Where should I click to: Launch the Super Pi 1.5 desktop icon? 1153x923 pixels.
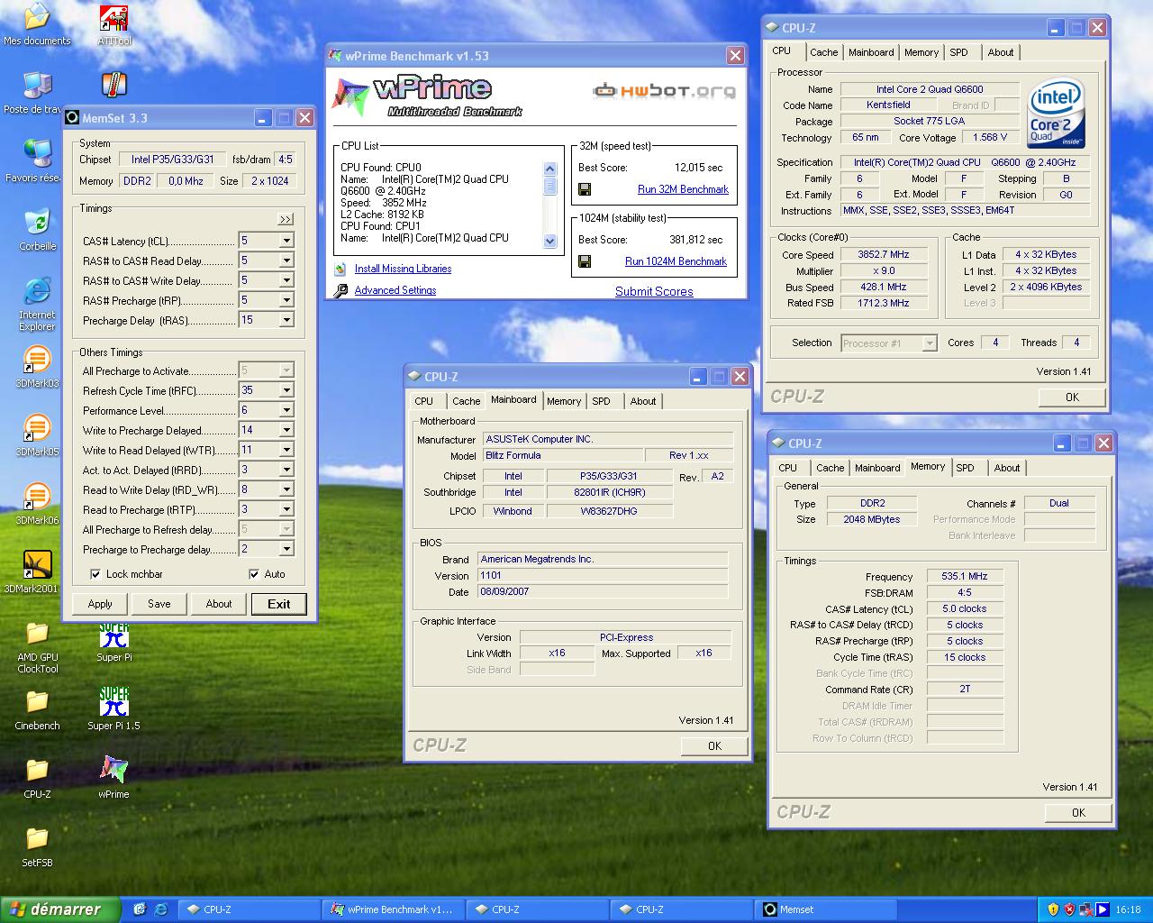click(x=113, y=701)
